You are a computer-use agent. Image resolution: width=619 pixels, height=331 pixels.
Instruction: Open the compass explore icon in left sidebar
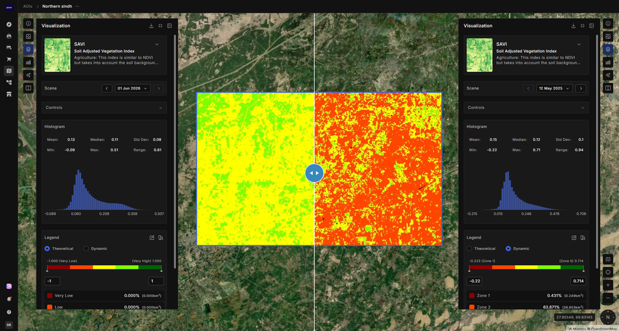click(8, 24)
